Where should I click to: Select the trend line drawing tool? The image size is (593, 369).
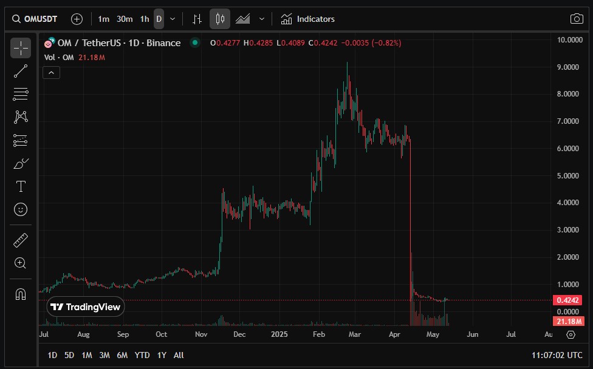pyautogui.click(x=21, y=71)
